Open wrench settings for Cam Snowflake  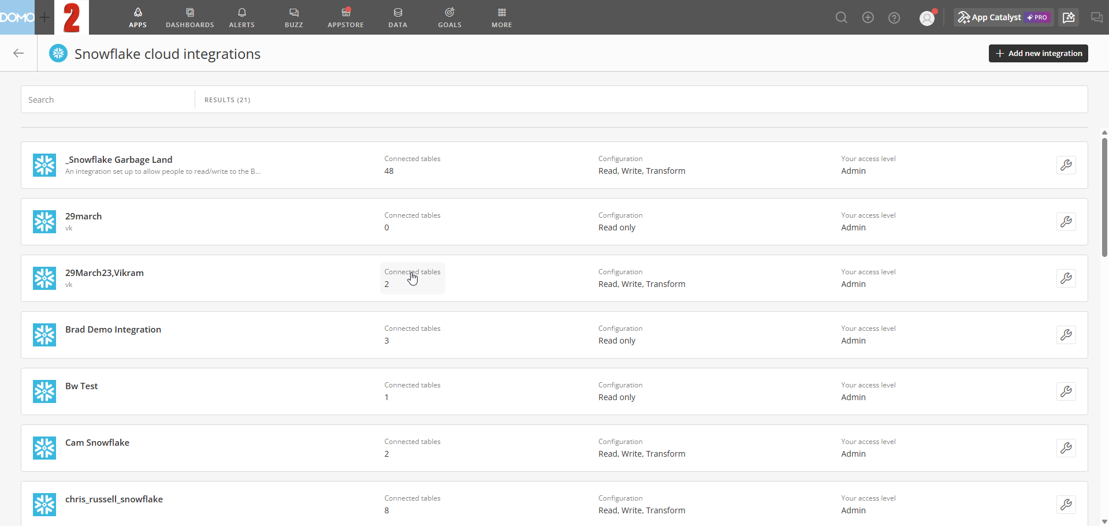point(1066,448)
